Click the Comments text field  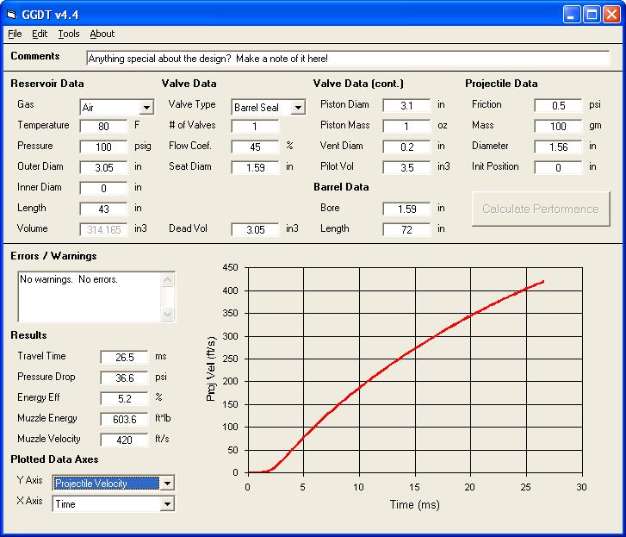point(347,59)
